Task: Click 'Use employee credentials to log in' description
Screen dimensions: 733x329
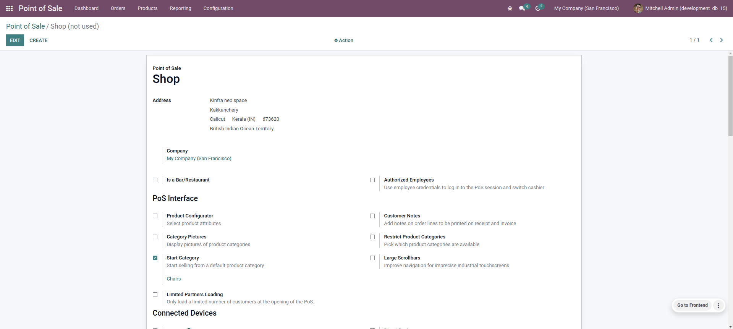Action: (464, 188)
